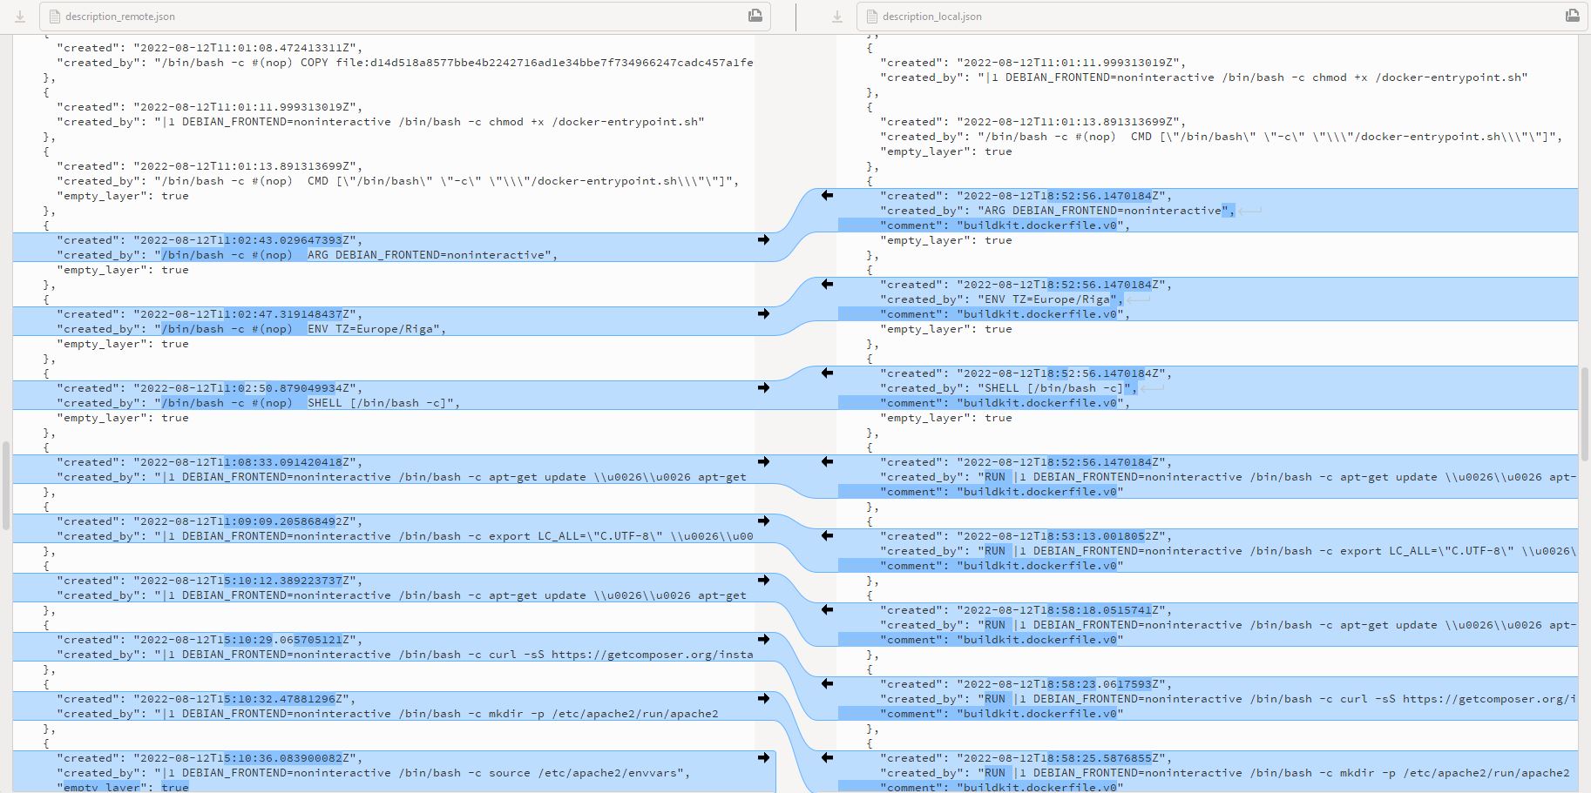The image size is (1591, 793).
Task: Click the download arrow beside description_local.json
Action: tap(837, 17)
